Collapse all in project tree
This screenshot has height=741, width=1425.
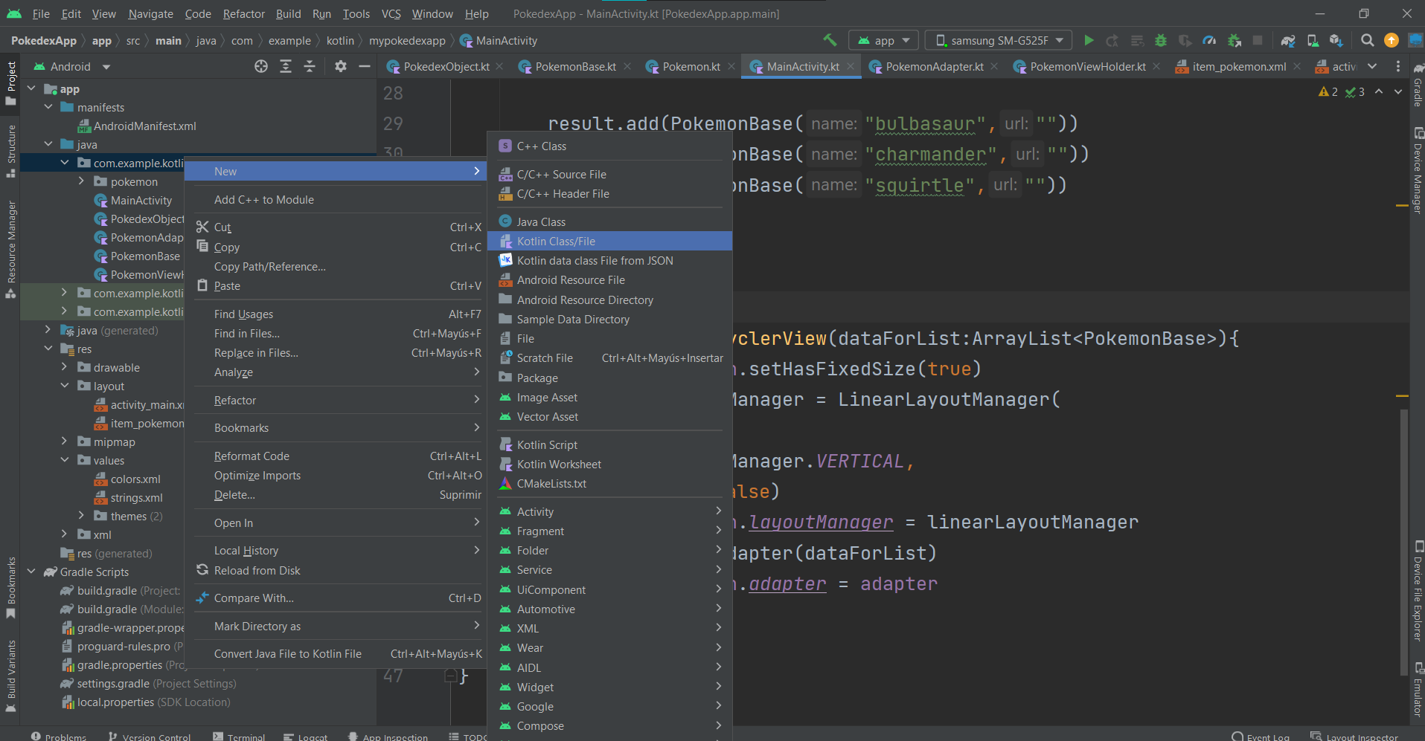pyautogui.click(x=310, y=67)
